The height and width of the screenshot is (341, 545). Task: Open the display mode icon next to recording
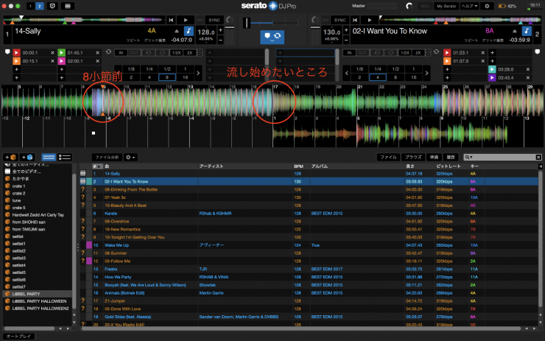point(68,6)
